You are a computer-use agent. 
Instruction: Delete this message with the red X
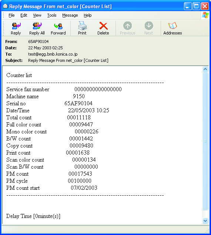(103, 26)
